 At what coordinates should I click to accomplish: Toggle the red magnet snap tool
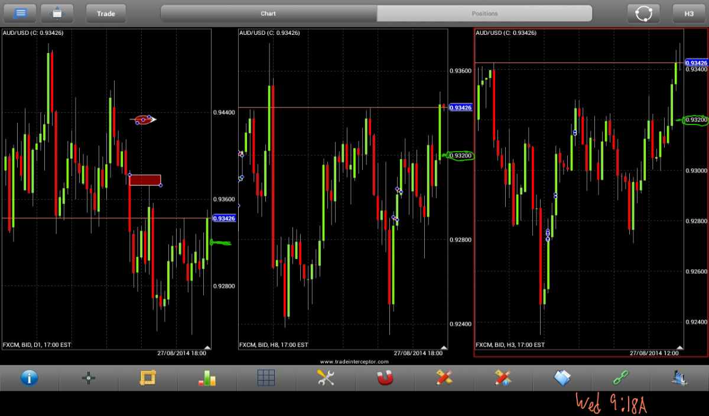(x=385, y=378)
